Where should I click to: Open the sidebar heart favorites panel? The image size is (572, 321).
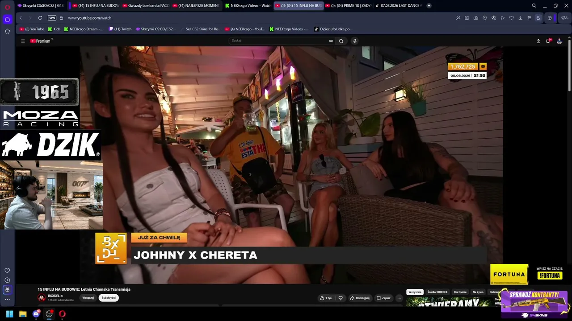(7, 271)
